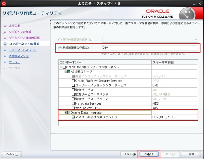Select the create new prefix radio button
The width and height of the screenshot is (204, 159).
[60, 48]
